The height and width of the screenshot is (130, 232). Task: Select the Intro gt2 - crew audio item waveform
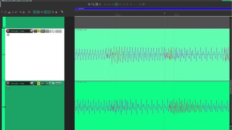pyautogui.click(x=152, y=105)
